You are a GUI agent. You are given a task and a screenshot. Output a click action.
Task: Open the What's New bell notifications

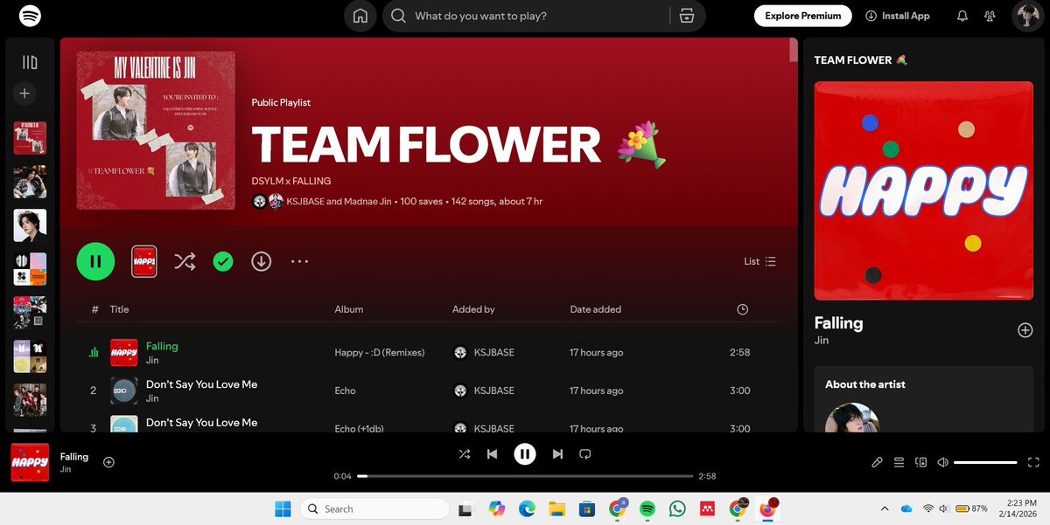point(962,16)
